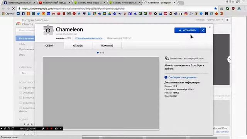This screenshot has width=247, height=139.
Task: Select Приложения in the store sidebar
Action: pyautogui.click(x=27, y=49)
